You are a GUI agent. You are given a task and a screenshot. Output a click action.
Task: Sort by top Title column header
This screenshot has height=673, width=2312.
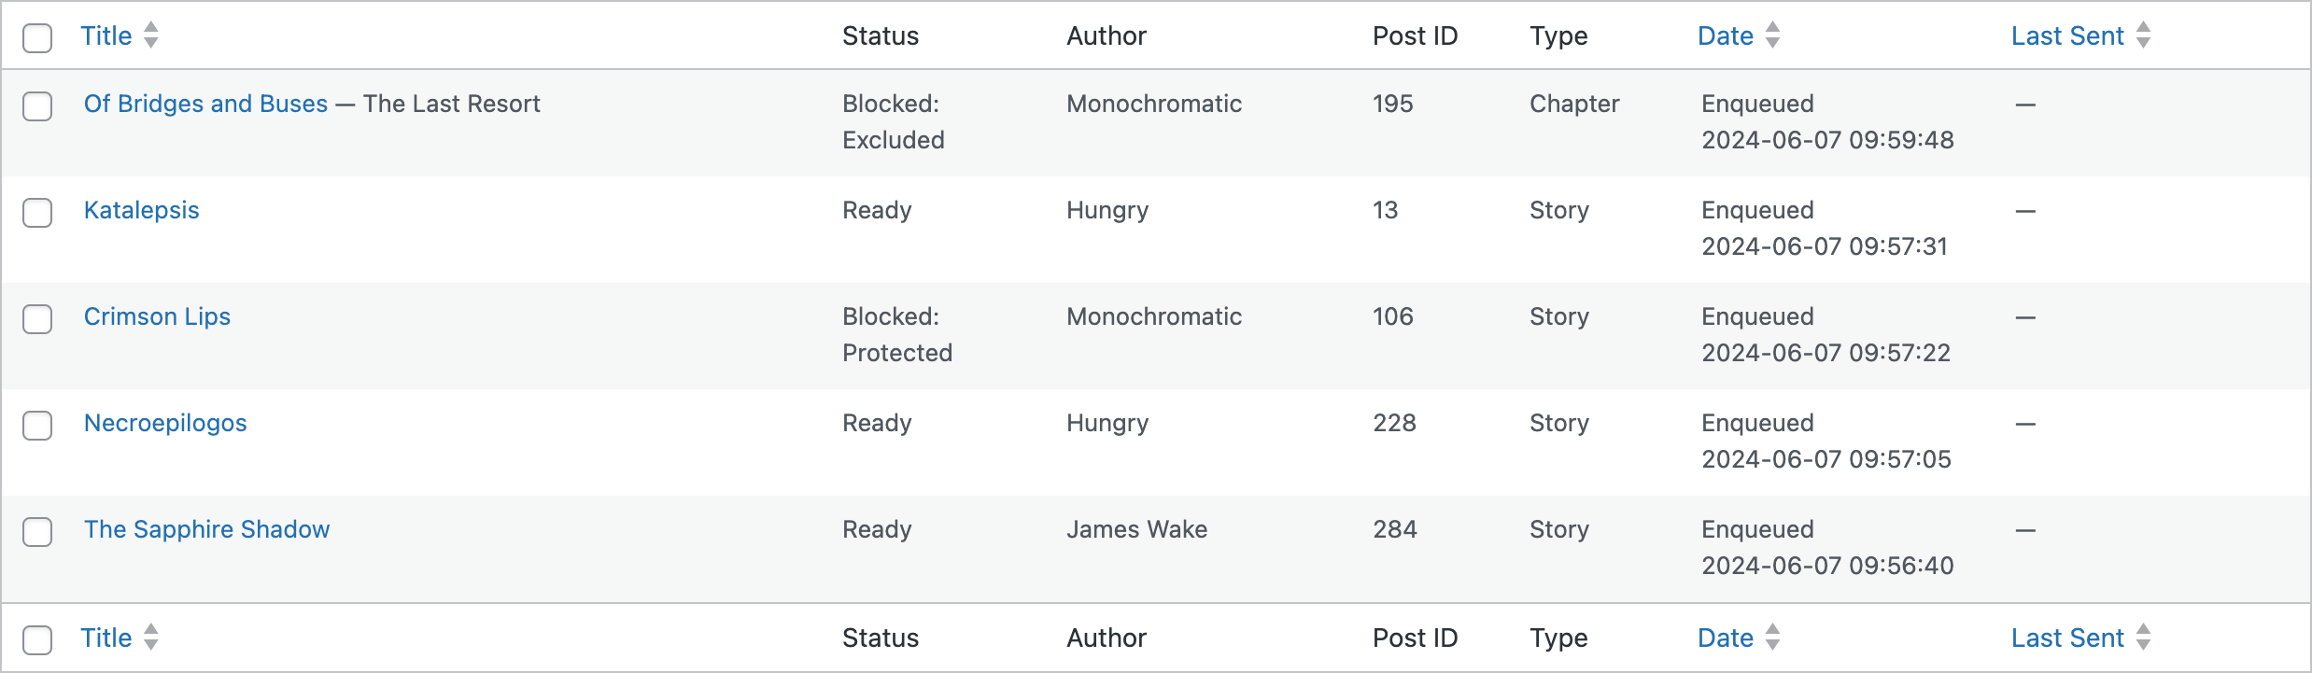coord(106,35)
